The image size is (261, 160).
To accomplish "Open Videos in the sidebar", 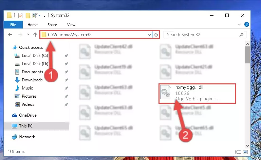I will pyautogui.click(x=24, y=104).
